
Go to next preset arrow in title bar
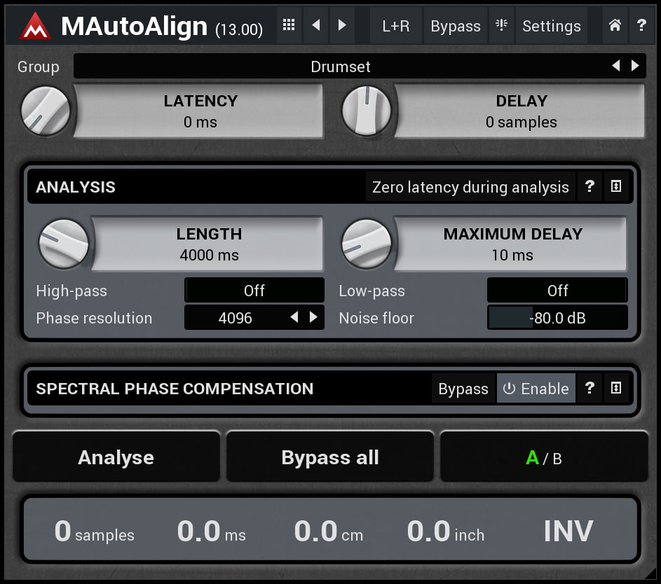pos(342,26)
